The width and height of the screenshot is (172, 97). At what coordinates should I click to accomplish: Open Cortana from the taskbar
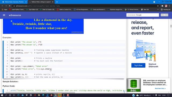pyautogui.click(x=10, y=95)
